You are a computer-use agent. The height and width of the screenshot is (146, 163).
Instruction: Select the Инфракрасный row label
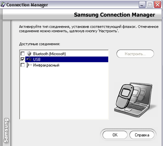click(x=46, y=65)
